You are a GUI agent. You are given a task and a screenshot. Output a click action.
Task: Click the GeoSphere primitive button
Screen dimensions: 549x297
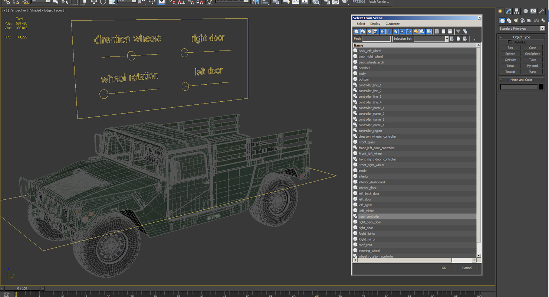coord(532,54)
